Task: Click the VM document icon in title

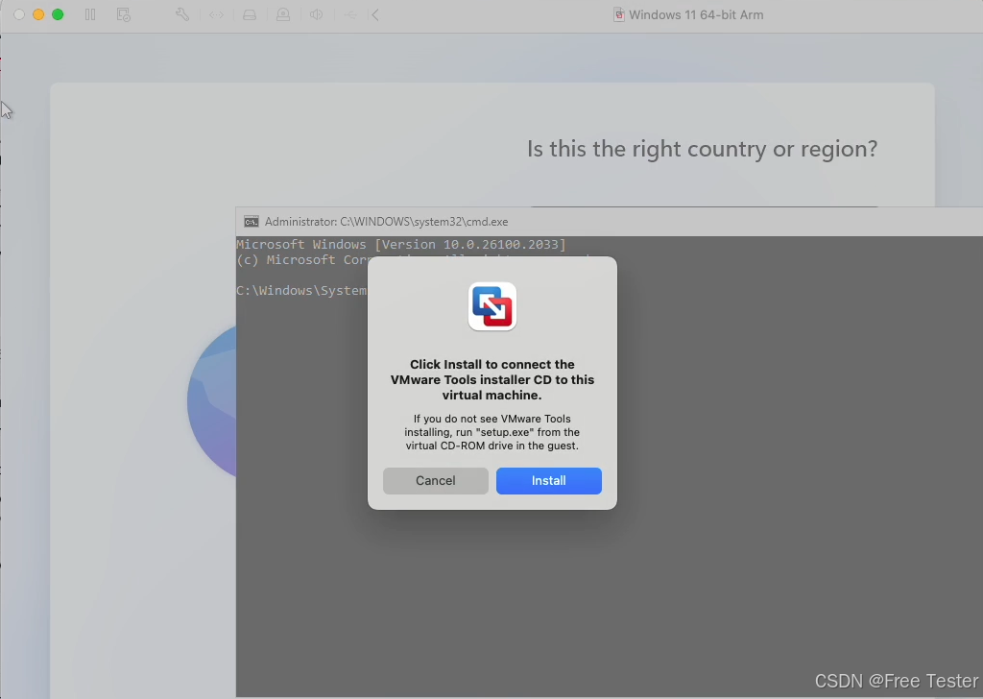Action: click(619, 15)
